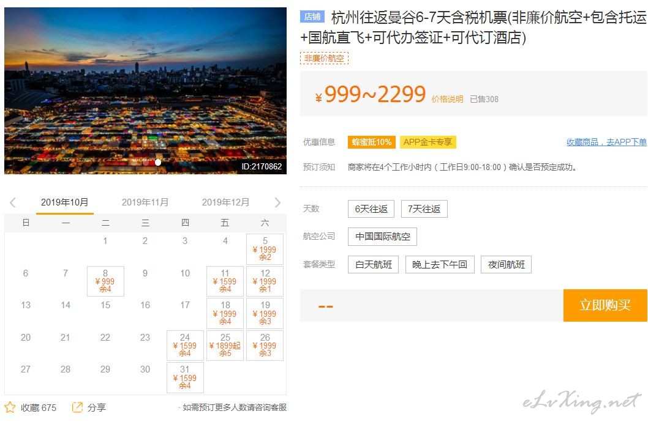This screenshot has height=422, width=648.
Task: Select the active white carousel dot
Action: pos(158,163)
